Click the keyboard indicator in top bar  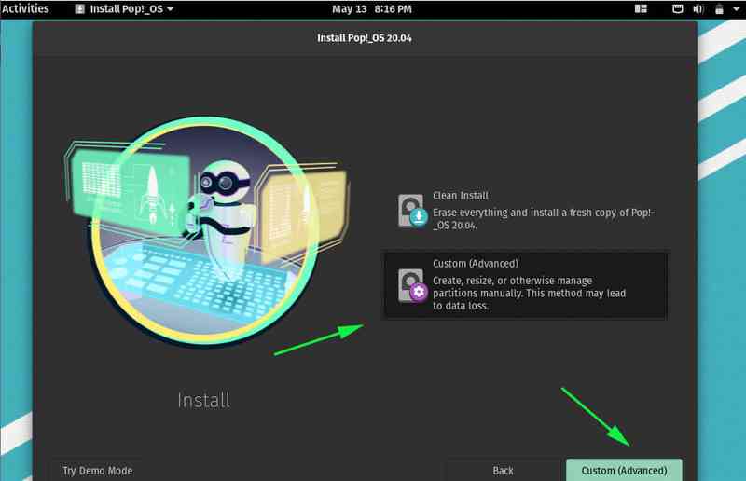678,9
